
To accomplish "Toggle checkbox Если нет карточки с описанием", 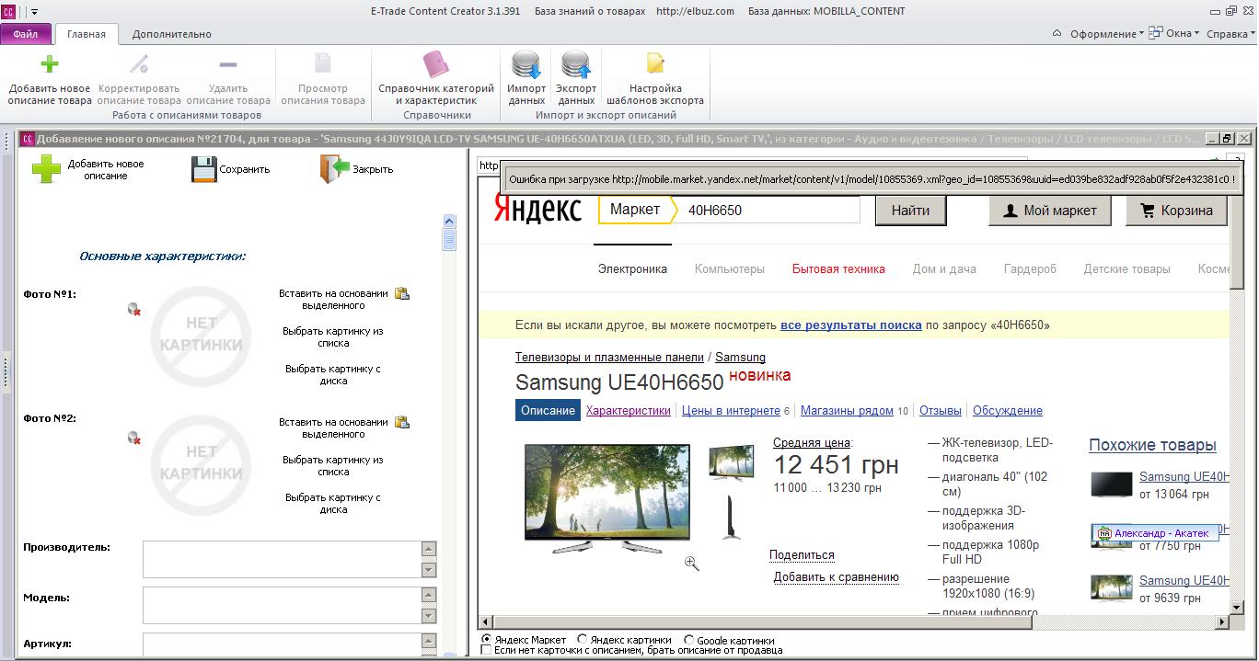I will pyautogui.click(x=487, y=650).
